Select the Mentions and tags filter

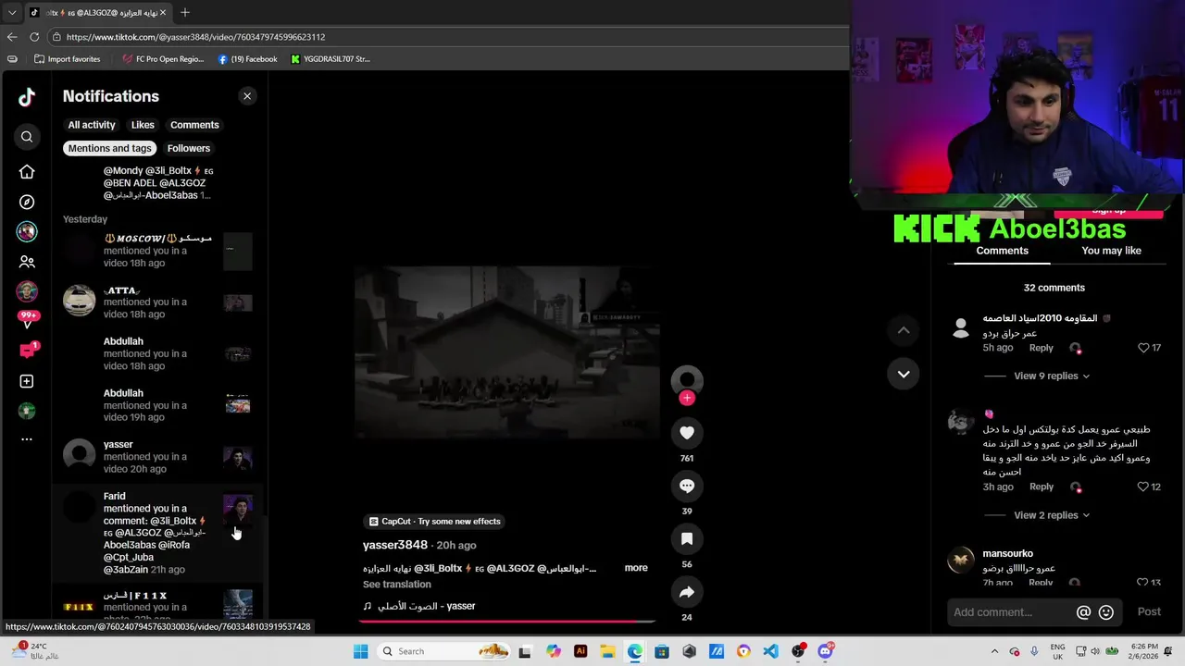pyautogui.click(x=109, y=148)
